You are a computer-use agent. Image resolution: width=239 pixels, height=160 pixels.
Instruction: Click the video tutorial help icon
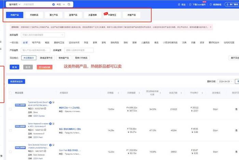211,4
